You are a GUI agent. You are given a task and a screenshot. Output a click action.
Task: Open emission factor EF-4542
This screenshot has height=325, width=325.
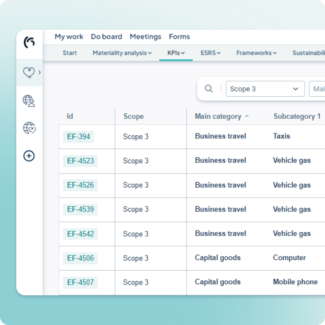[x=80, y=234]
